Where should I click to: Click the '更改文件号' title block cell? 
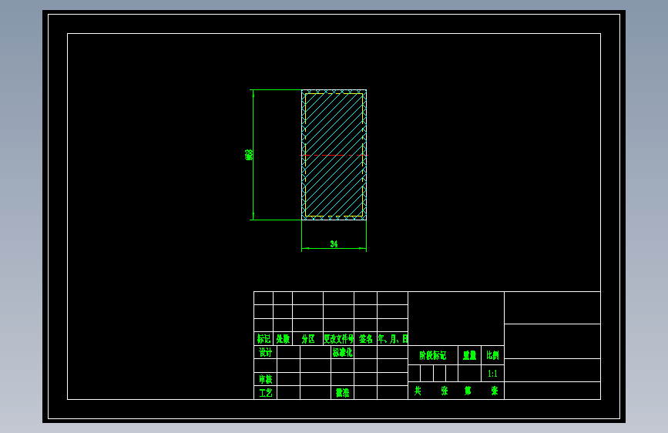(x=339, y=339)
